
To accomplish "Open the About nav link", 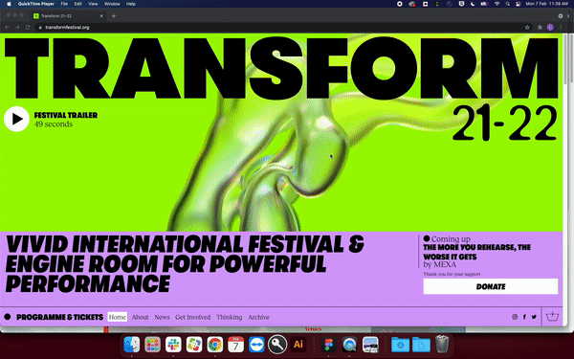I will 141,317.
